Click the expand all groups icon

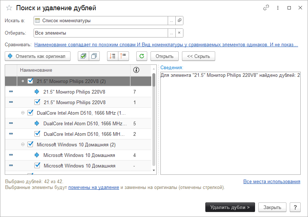click(113, 56)
